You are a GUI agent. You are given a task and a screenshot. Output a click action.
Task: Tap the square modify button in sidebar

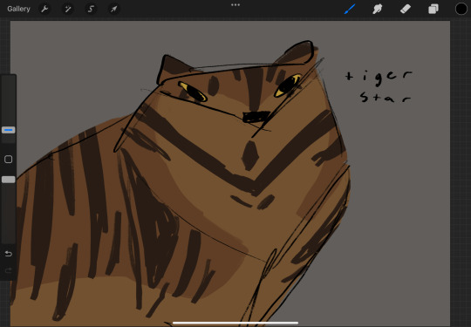pos(9,160)
